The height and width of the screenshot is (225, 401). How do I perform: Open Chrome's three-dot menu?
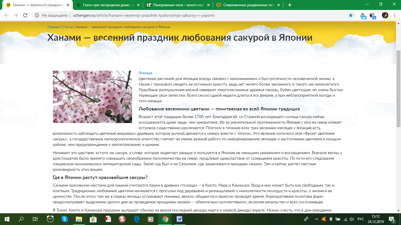pos(395,15)
